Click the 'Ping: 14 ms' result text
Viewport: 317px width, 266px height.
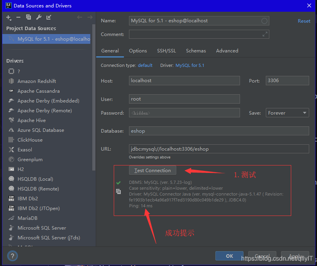coord(141,206)
